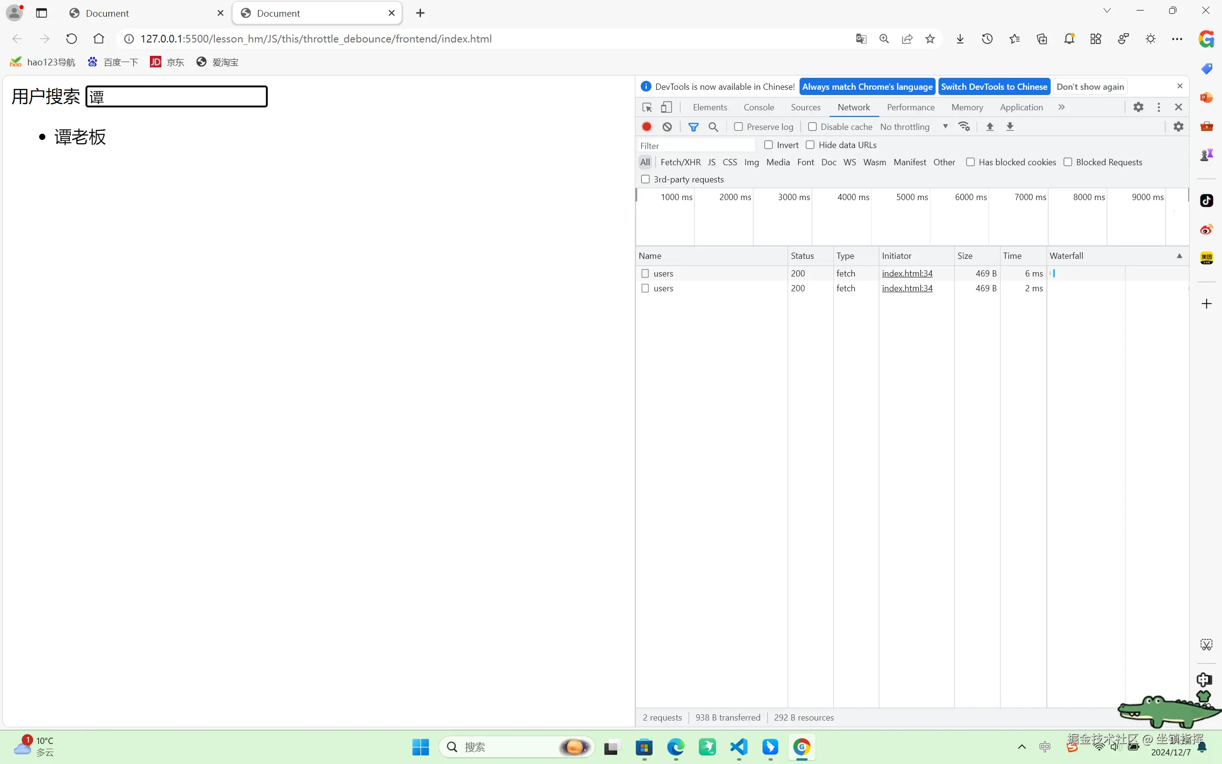Click the 用户搜索 search input field
This screenshot has height=764, width=1222.
(x=176, y=96)
